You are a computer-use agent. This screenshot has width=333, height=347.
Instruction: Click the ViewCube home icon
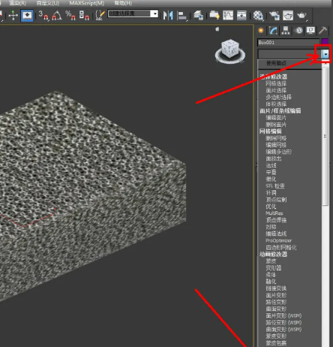(217, 29)
